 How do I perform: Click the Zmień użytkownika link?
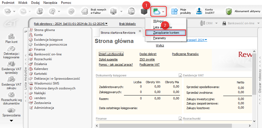tap(111, 54)
